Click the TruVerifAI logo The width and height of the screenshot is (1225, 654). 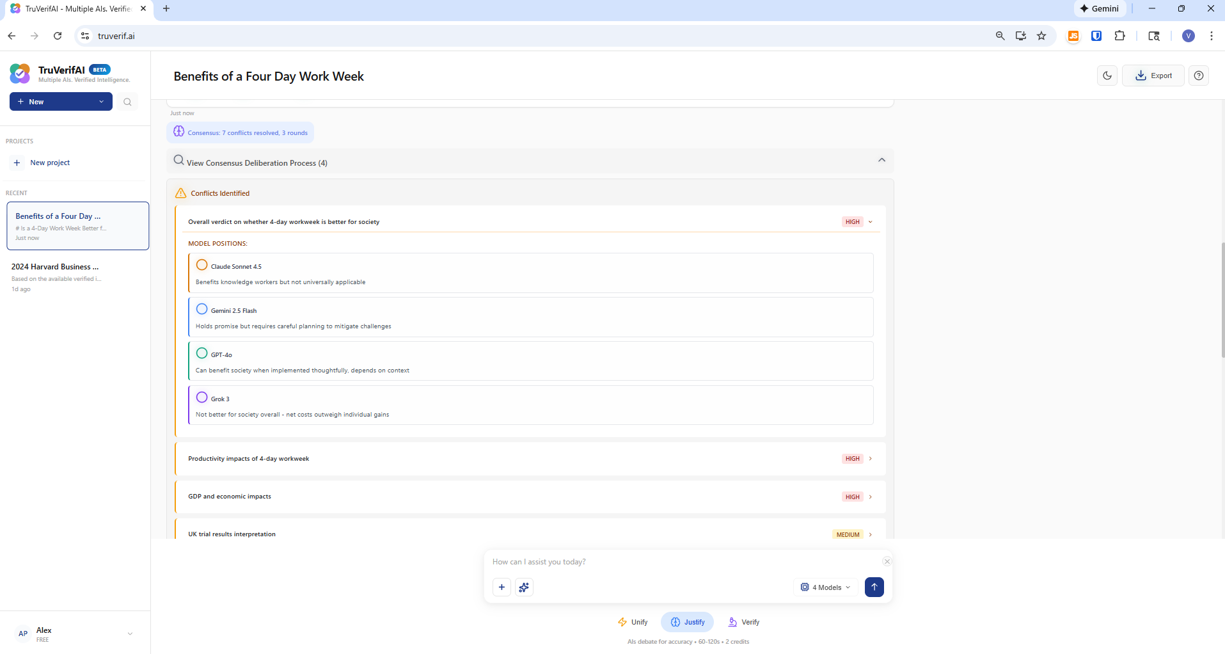click(x=20, y=73)
